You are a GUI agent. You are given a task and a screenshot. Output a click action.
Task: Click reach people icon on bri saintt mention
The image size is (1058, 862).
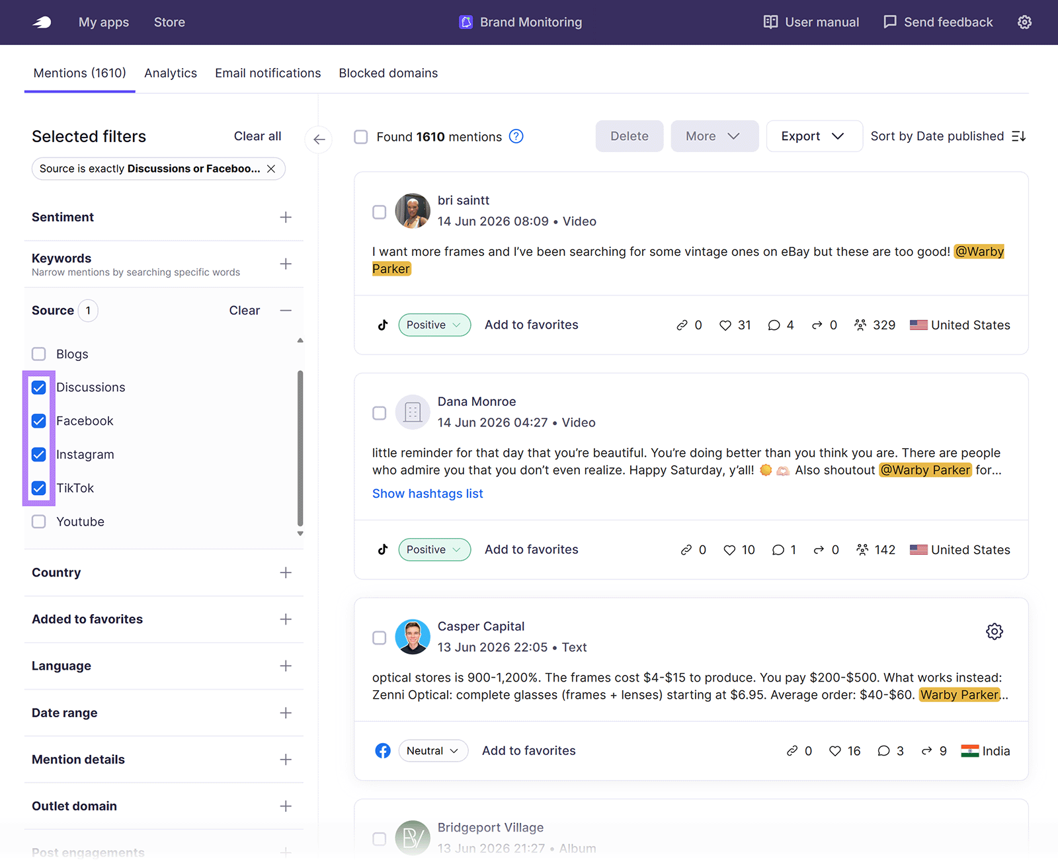coord(860,325)
